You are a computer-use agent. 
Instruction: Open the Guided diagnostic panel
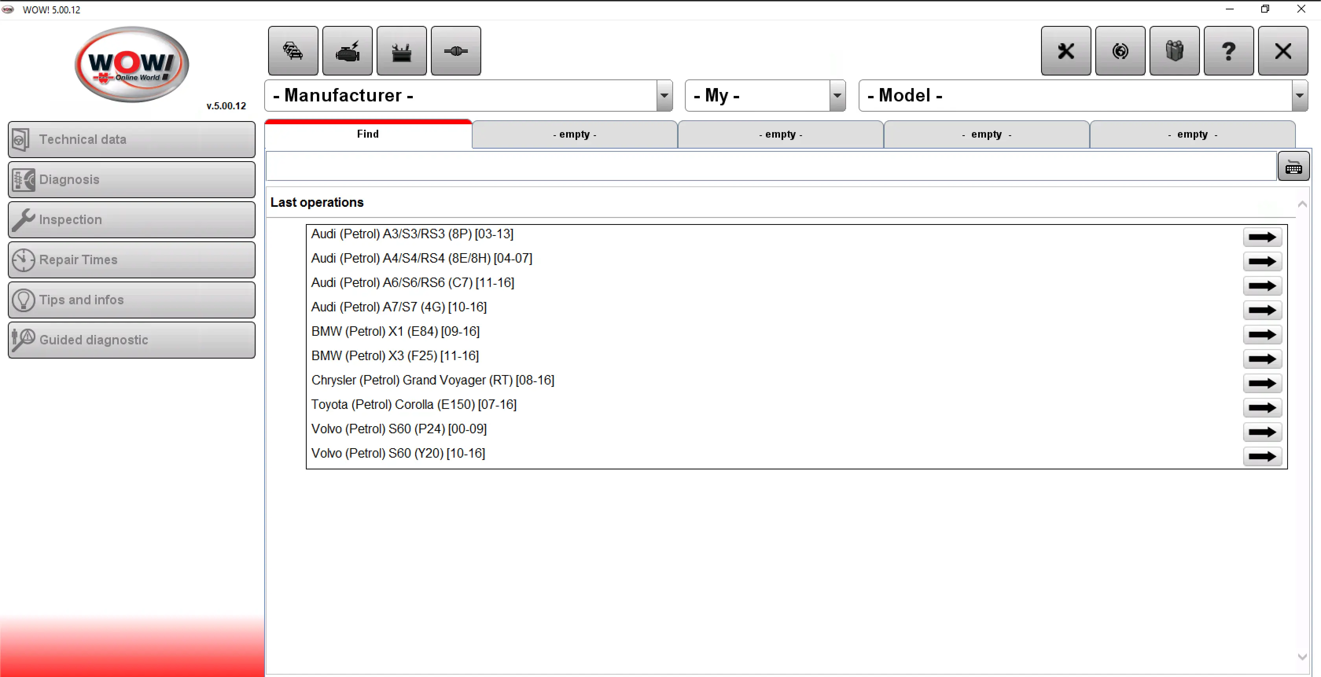tap(131, 340)
